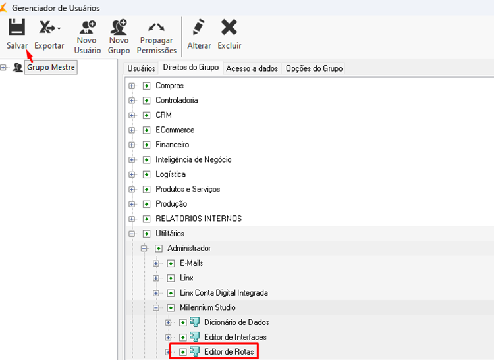Toggle the Produtos e Serviços checkbox
494x360 pixels.
pyautogui.click(x=146, y=189)
